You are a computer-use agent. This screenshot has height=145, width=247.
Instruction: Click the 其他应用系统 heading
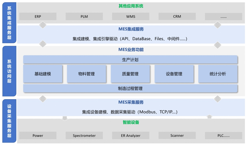coord(131,6)
